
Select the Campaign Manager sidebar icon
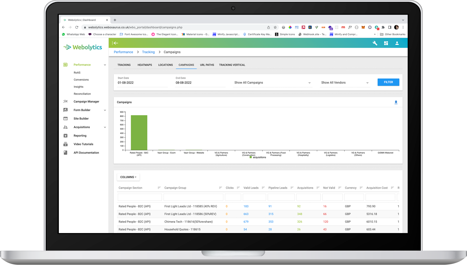click(65, 102)
